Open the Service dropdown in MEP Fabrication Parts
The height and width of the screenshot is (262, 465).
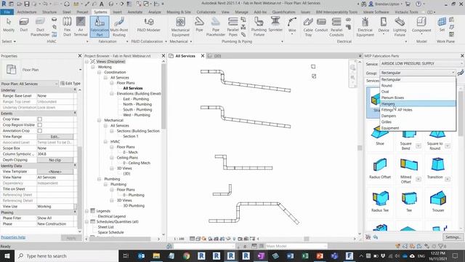click(x=421, y=63)
